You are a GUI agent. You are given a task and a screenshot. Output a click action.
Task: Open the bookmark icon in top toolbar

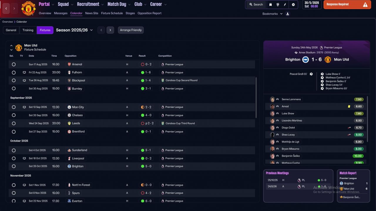[x=271, y=4]
